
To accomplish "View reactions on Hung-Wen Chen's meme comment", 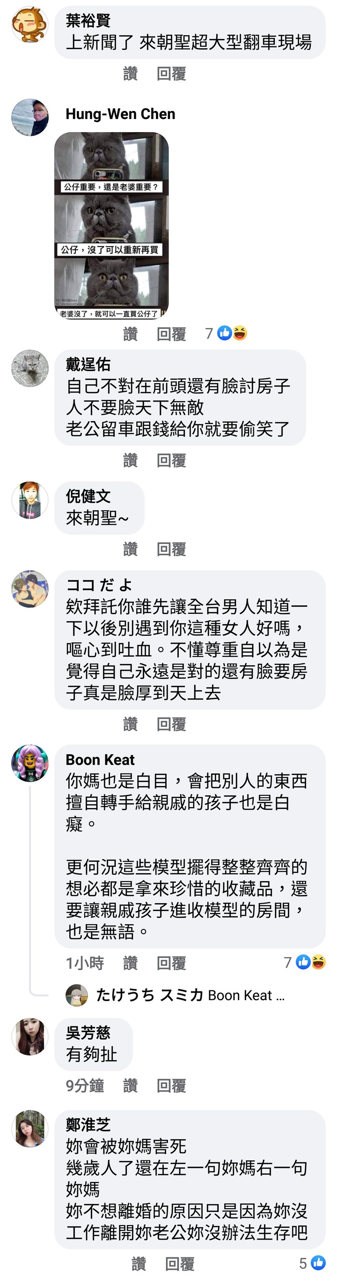I will (x=227, y=334).
